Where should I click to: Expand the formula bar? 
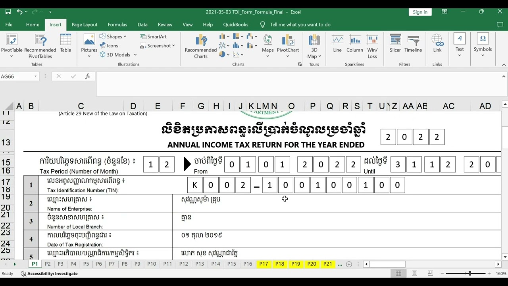(504, 76)
